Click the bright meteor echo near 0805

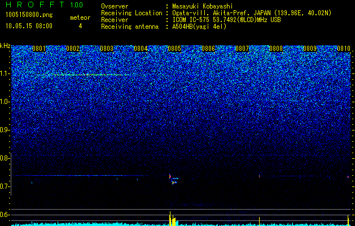coord(173,179)
